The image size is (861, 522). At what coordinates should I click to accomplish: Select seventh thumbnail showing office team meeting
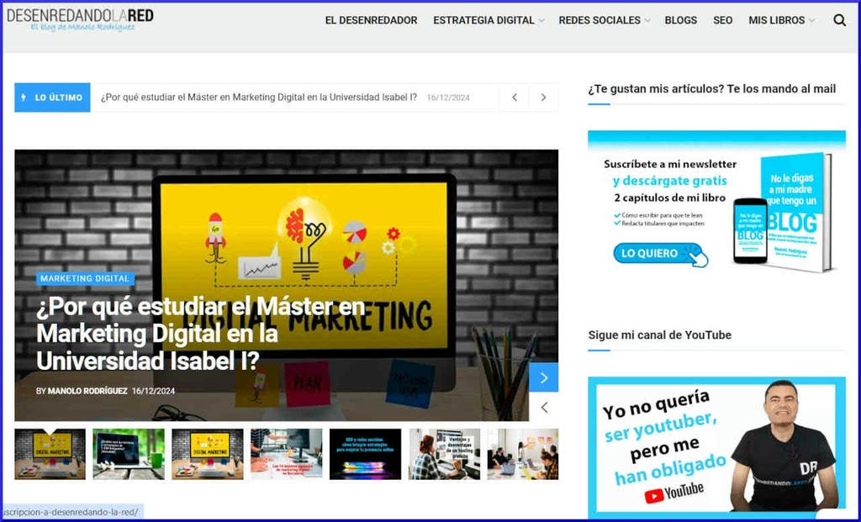[523, 454]
